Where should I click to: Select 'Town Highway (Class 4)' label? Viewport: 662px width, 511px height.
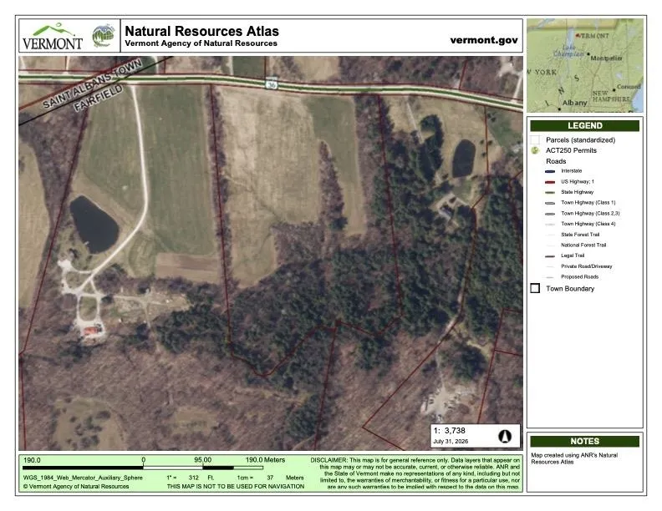tap(588, 224)
